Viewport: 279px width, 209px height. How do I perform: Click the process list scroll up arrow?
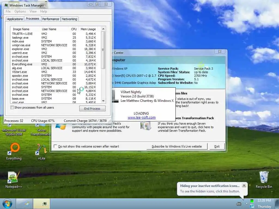coord(103,29)
